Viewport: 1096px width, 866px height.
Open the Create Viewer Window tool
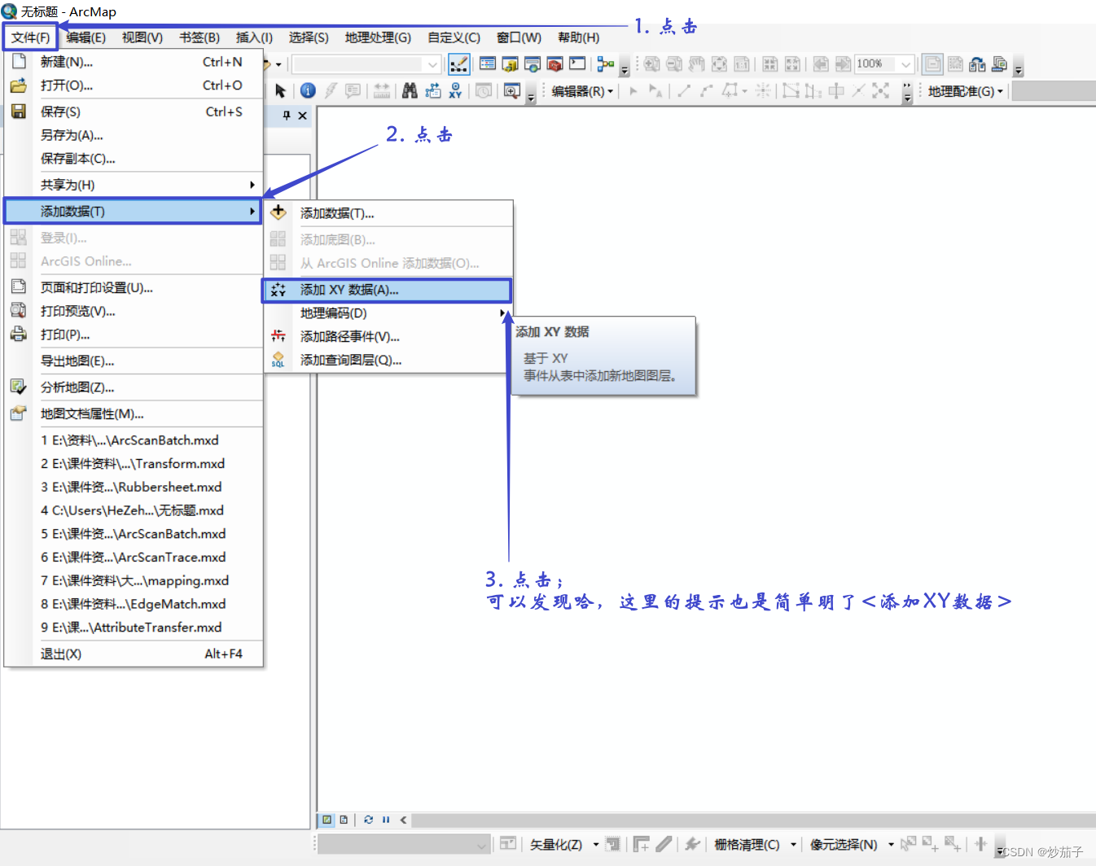[x=511, y=91]
